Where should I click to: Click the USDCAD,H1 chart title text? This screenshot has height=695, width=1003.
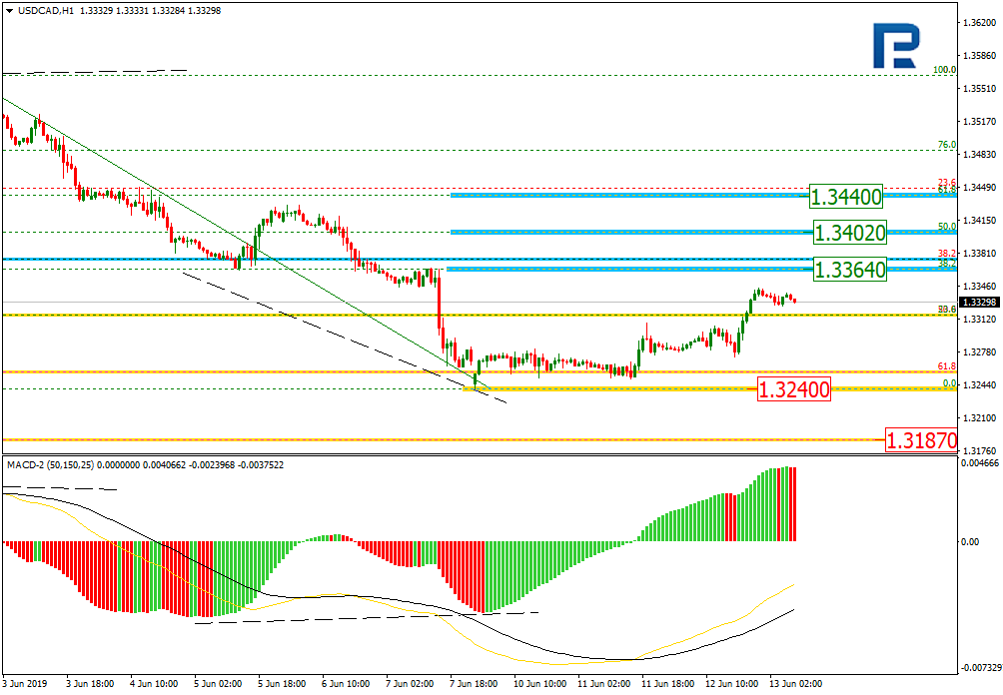45,11
